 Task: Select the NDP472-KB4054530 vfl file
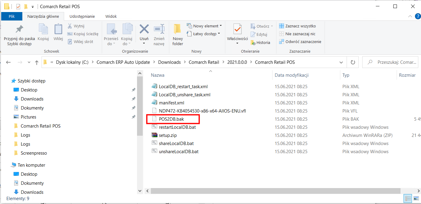point(202,111)
